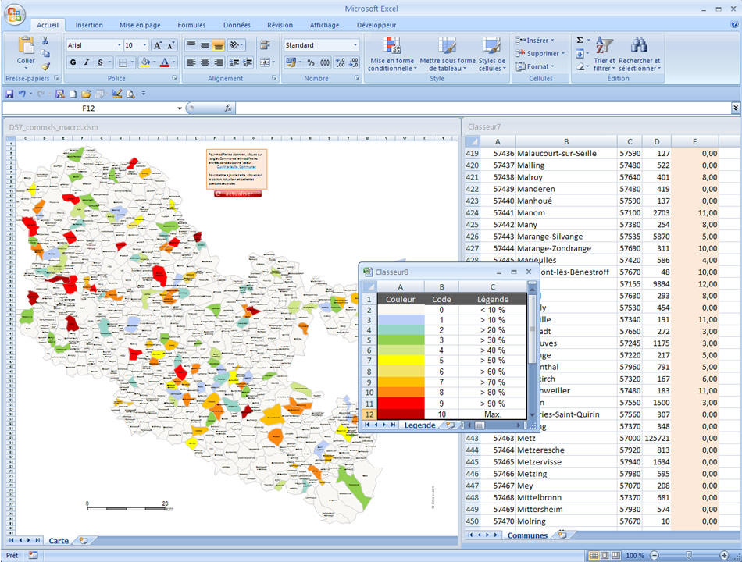
Task: Increase cell indent
Action: coord(248,62)
